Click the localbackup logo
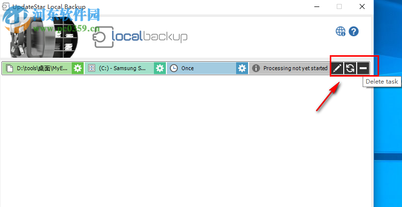The width and height of the screenshot is (402, 207). pos(140,37)
